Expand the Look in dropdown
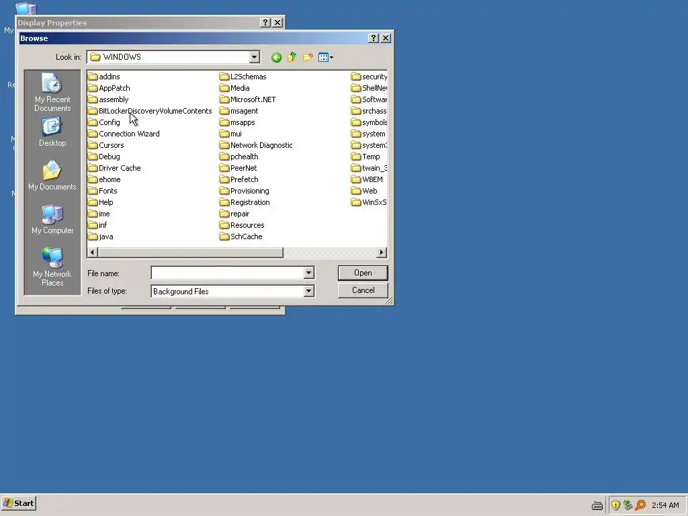This screenshot has width=688, height=516. click(x=254, y=57)
